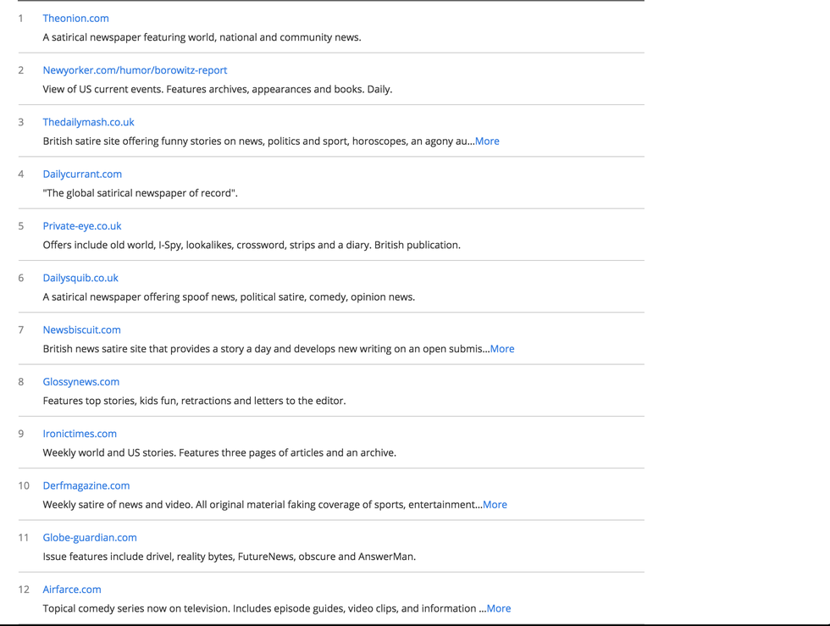The image size is (830, 626).
Task: Click rank number 6 beside Dailysquib.co.uk
Action: pyautogui.click(x=21, y=278)
